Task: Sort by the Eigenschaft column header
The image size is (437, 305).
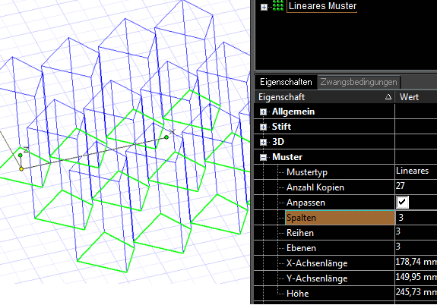Action: click(325, 97)
